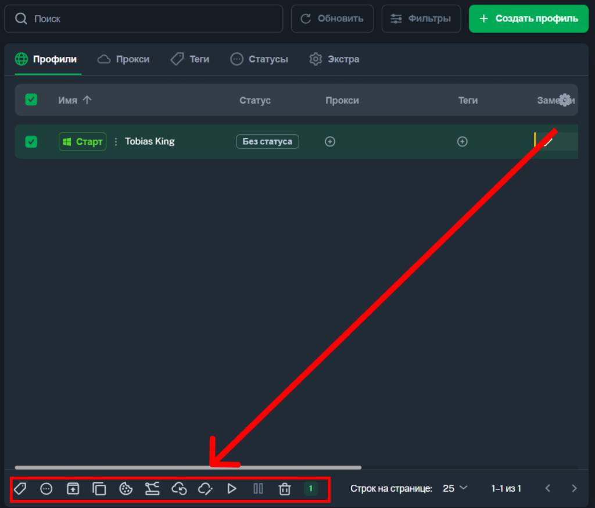The image size is (595, 508).
Task: Click the Создать профиль button
Action: tap(529, 19)
